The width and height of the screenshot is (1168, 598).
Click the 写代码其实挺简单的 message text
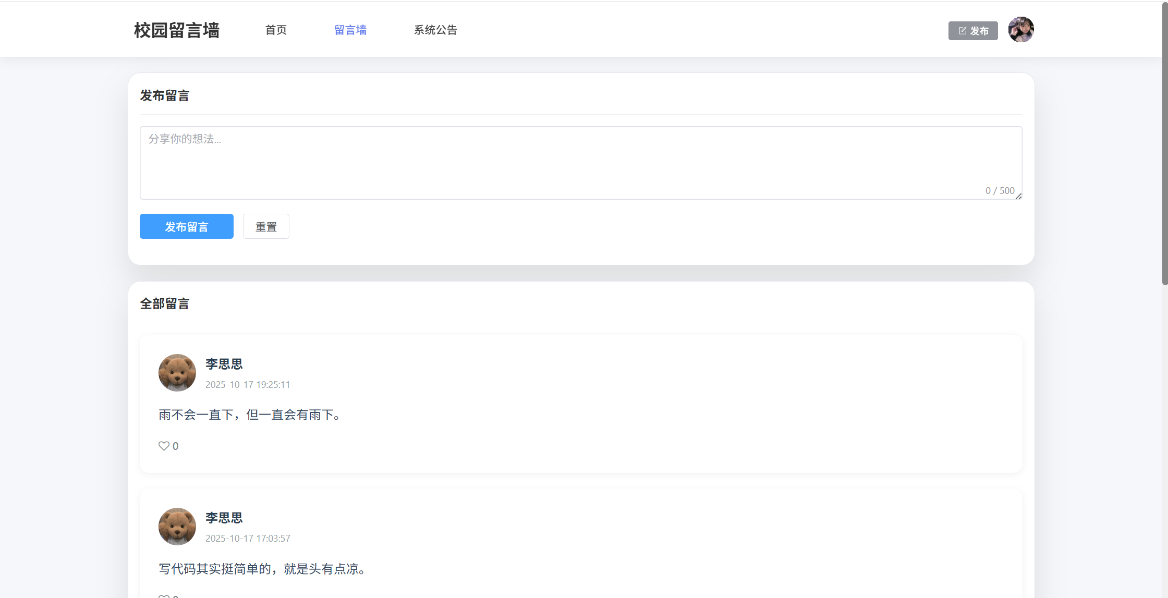click(263, 569)
